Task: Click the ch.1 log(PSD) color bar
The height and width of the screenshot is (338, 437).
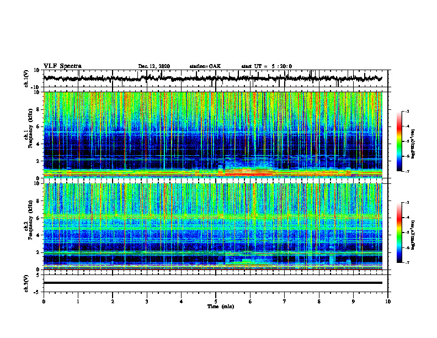Action: [399, 141]
